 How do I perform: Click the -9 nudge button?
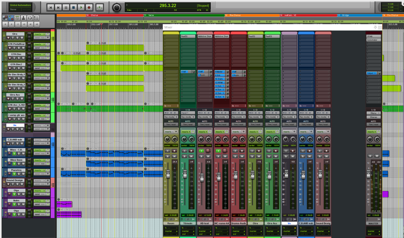pyautogui.click(x=5, y=24)
